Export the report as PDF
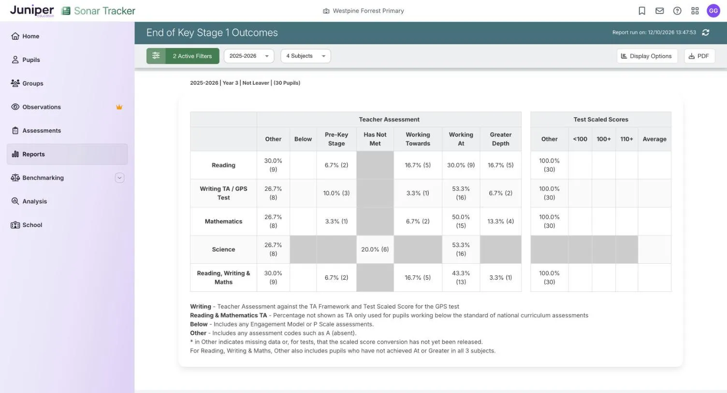This screenshot has width=727, height=393. (x=699, y=56)
